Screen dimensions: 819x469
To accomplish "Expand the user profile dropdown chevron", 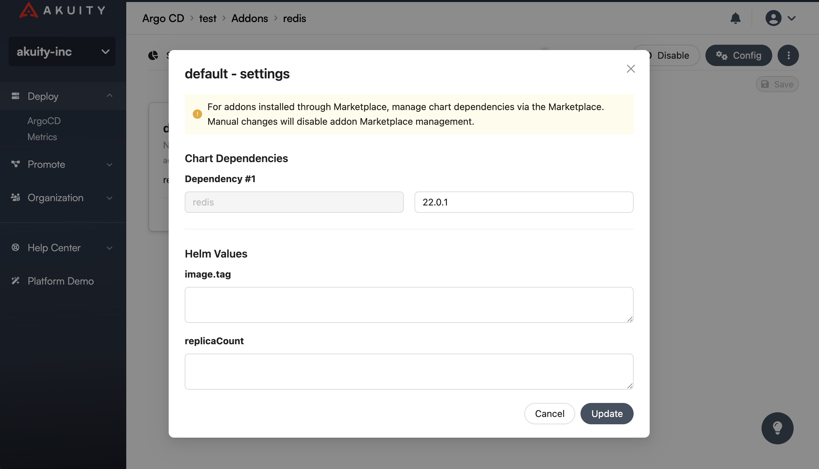I will pyautogui.click(x=792, y=18).
